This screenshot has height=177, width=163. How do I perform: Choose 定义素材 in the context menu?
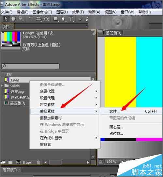47,105
